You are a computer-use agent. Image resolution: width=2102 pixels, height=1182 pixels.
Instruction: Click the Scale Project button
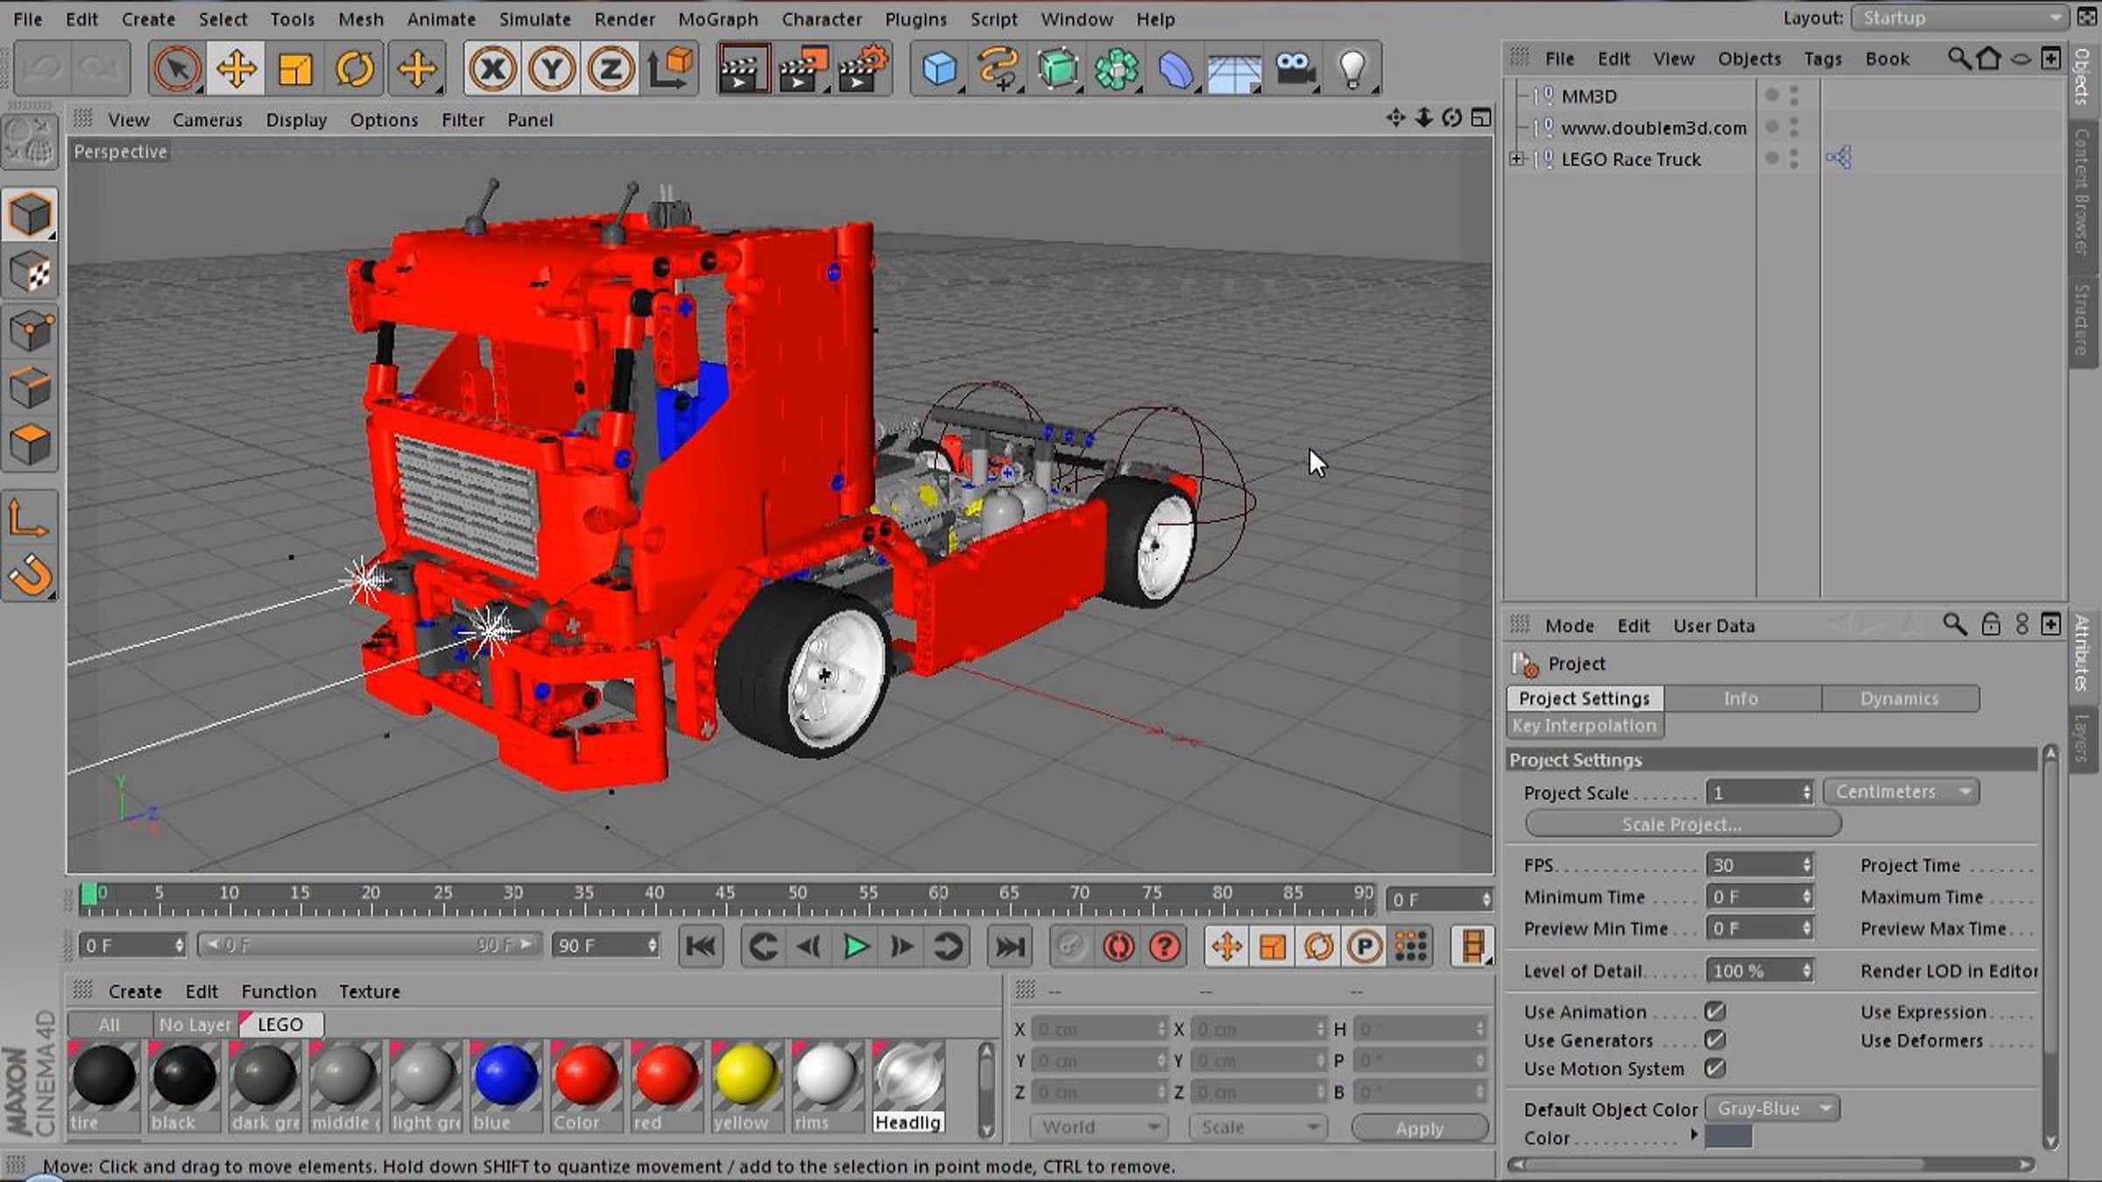[1682, 824]
